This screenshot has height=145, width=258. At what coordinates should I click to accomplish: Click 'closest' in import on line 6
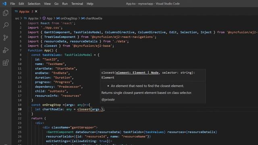point(50,46)
